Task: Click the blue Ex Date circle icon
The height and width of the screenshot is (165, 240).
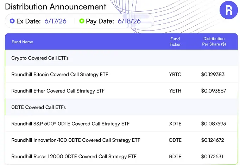Action: (x=12, y=21)
